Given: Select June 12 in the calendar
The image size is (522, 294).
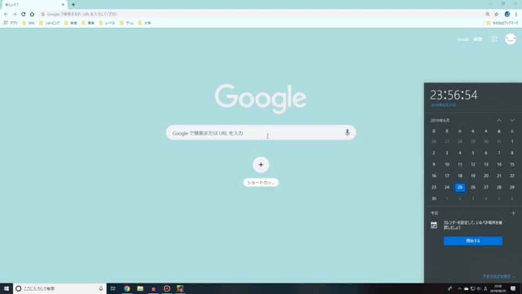Looking at the screenshot, I should point(473,164).
